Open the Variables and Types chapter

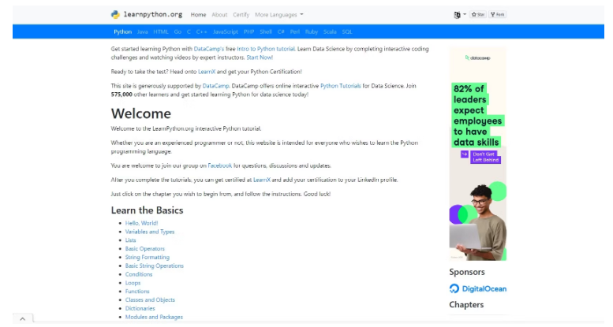(x=150, y=232)
